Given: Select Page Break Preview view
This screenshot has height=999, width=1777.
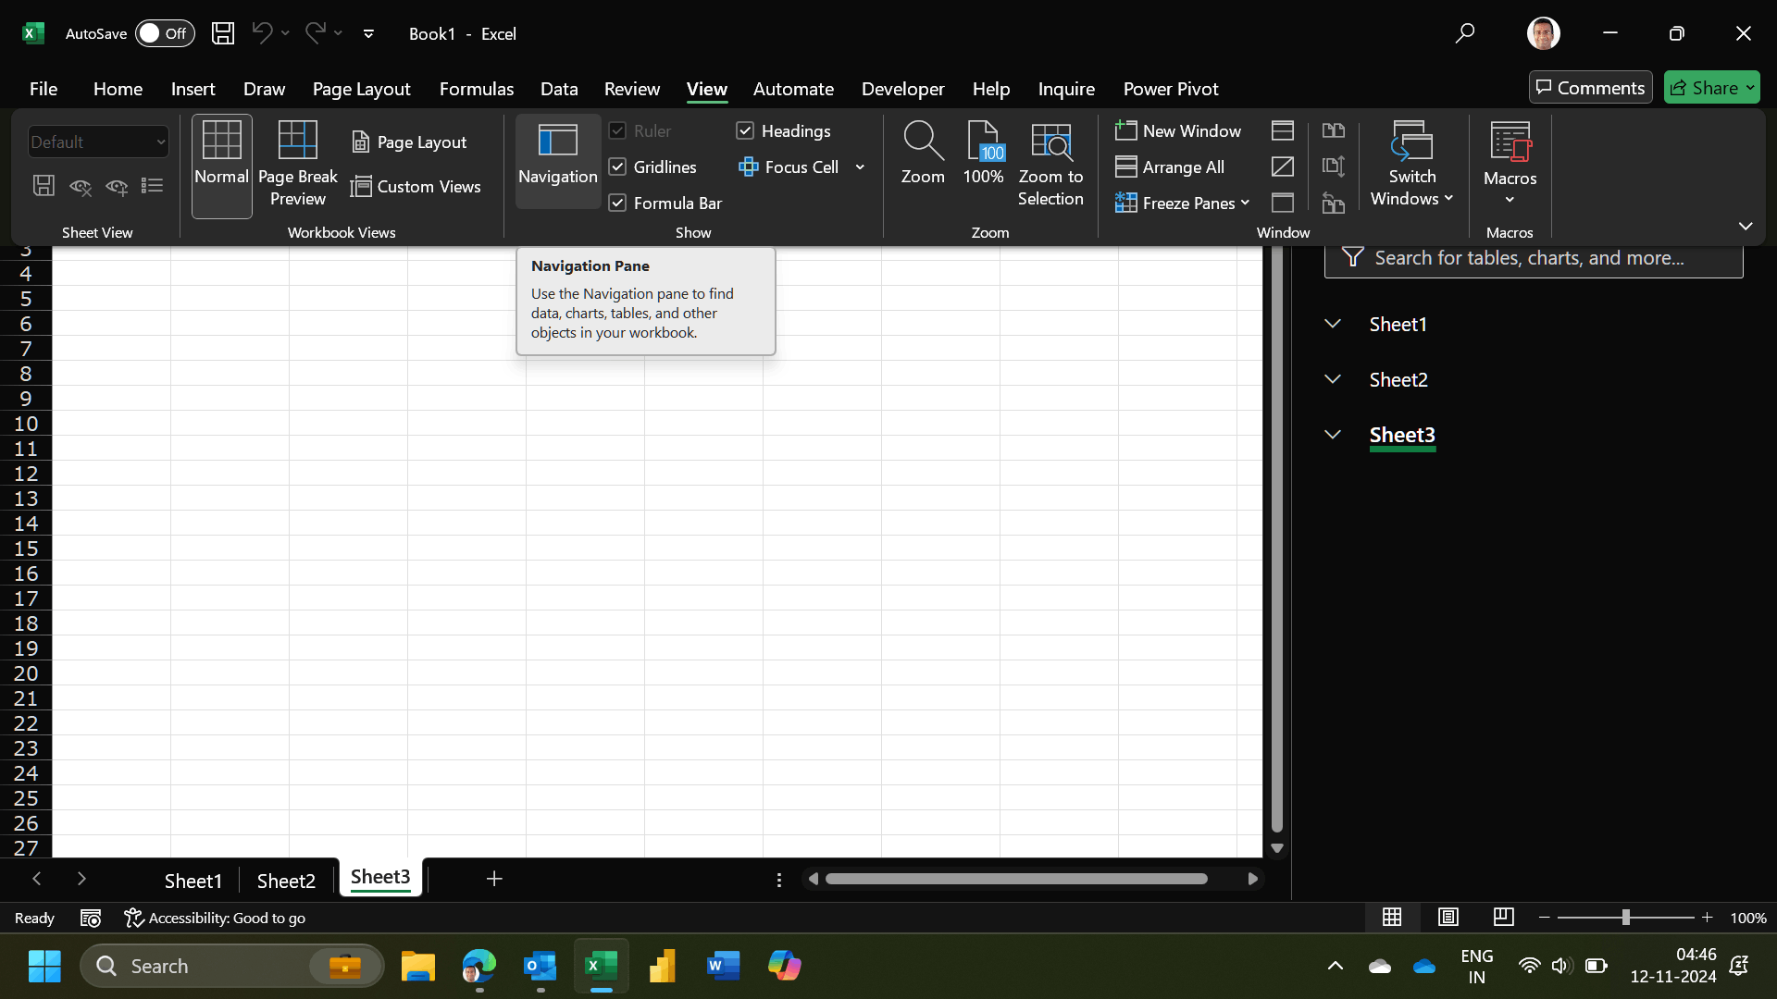Looking at the screenshot, I should coord(298,164).
